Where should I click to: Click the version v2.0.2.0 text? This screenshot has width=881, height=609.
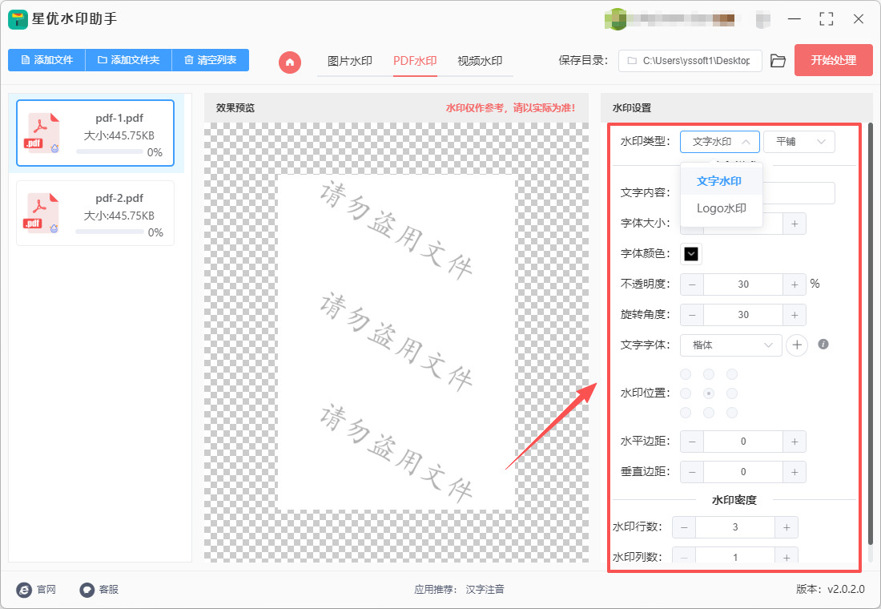pyautogui.click(x=831, y=589)
